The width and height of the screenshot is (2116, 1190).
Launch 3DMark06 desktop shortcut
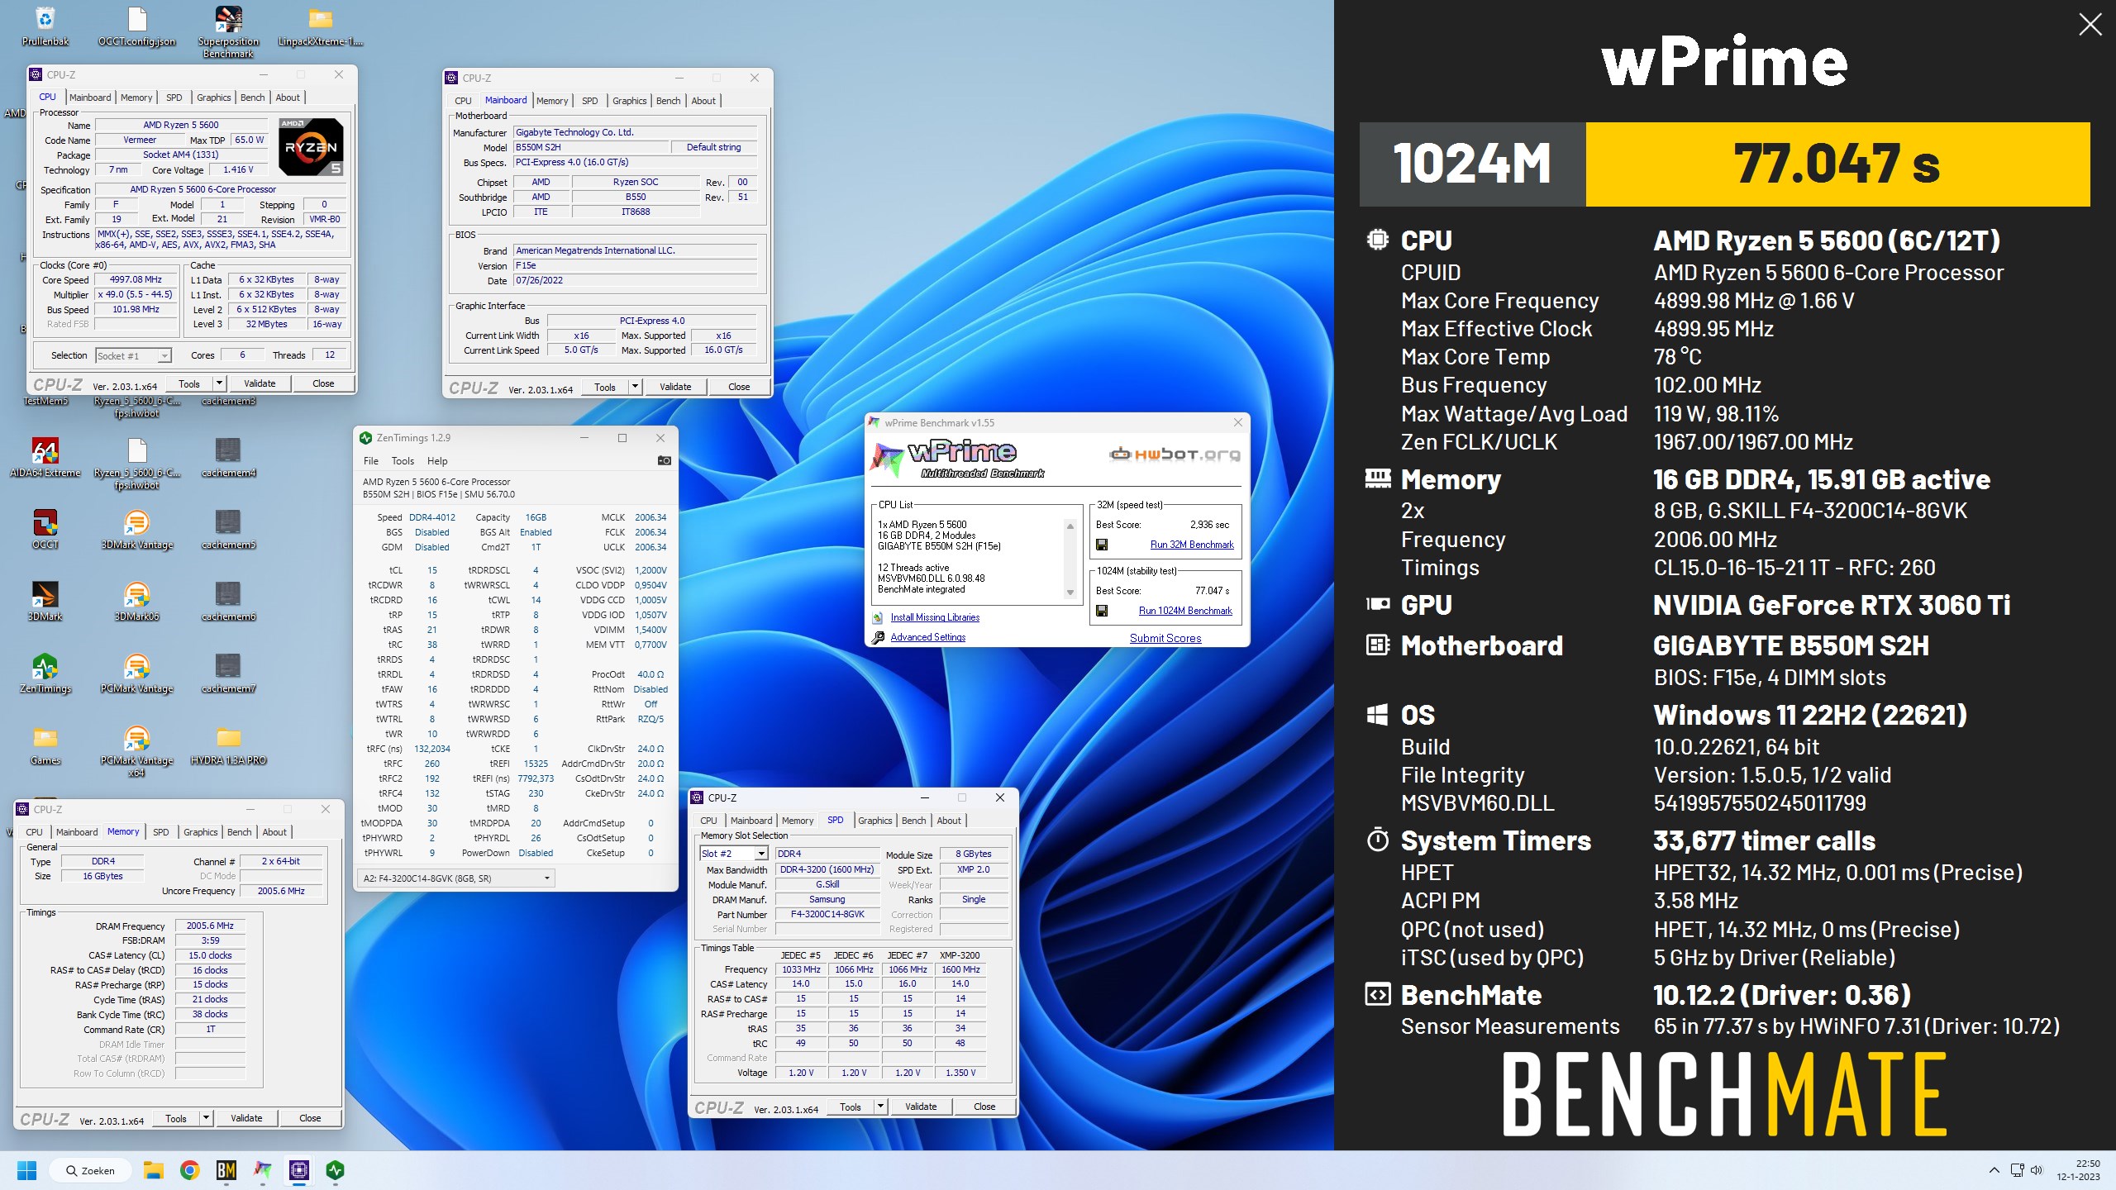tap(136, 601)
